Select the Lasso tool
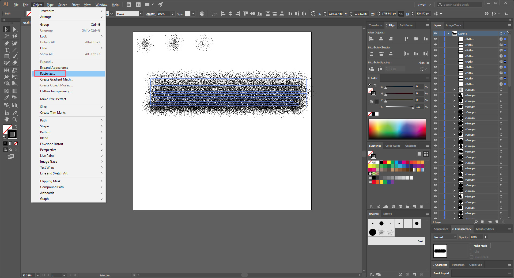Viewport: 514px width, 278px height. (15, 36)
